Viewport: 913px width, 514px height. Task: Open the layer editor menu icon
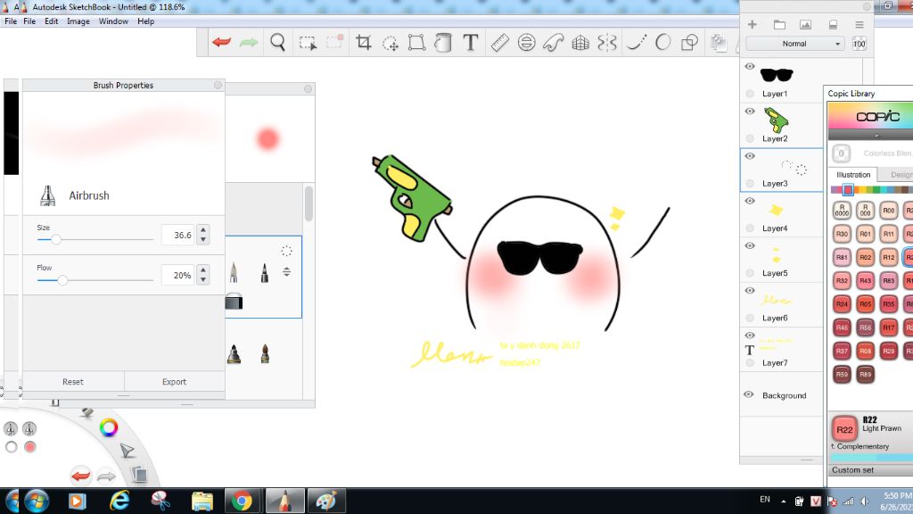point(860,24)
